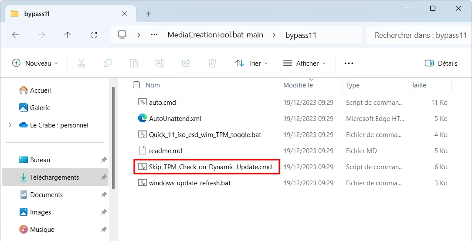Select the AutoUnattend.xml file name
Screen dimensions: 472x241
click(x=175, y=119)
